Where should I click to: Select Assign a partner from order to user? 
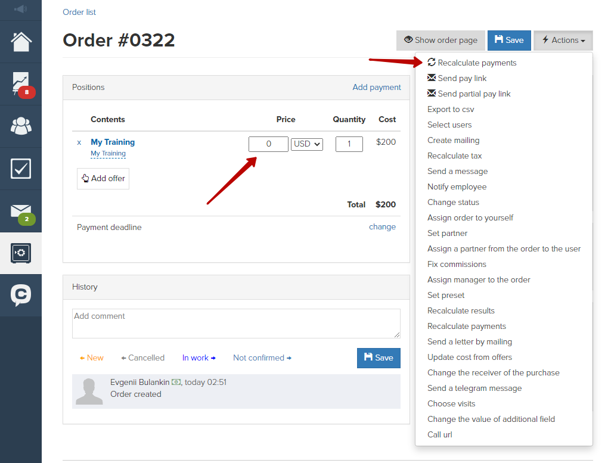pyautogui.click(x=504, y=248)
